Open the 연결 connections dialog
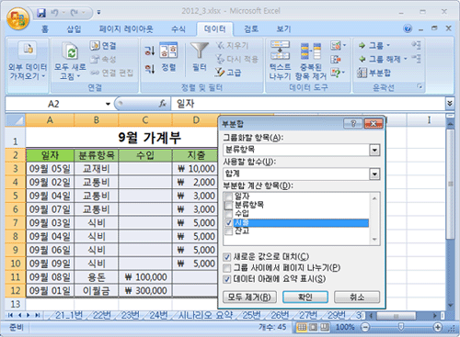The image size is (460, 337). coord(103,46)
